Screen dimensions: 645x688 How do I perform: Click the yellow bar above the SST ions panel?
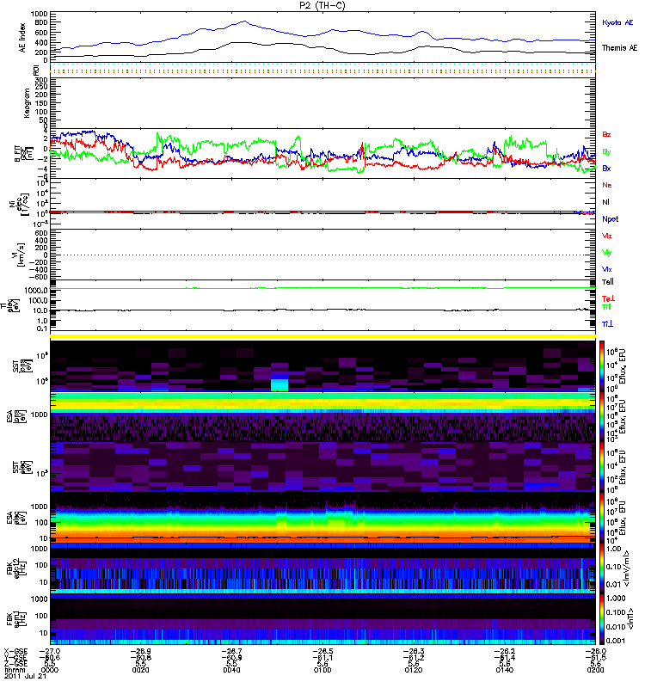point(323,336)
